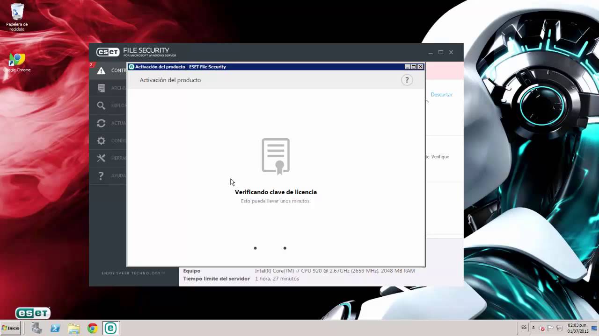Viewport: 599px width, 336px height.
Task: Close the ESET File Security main window
Action: click(451, 52)
